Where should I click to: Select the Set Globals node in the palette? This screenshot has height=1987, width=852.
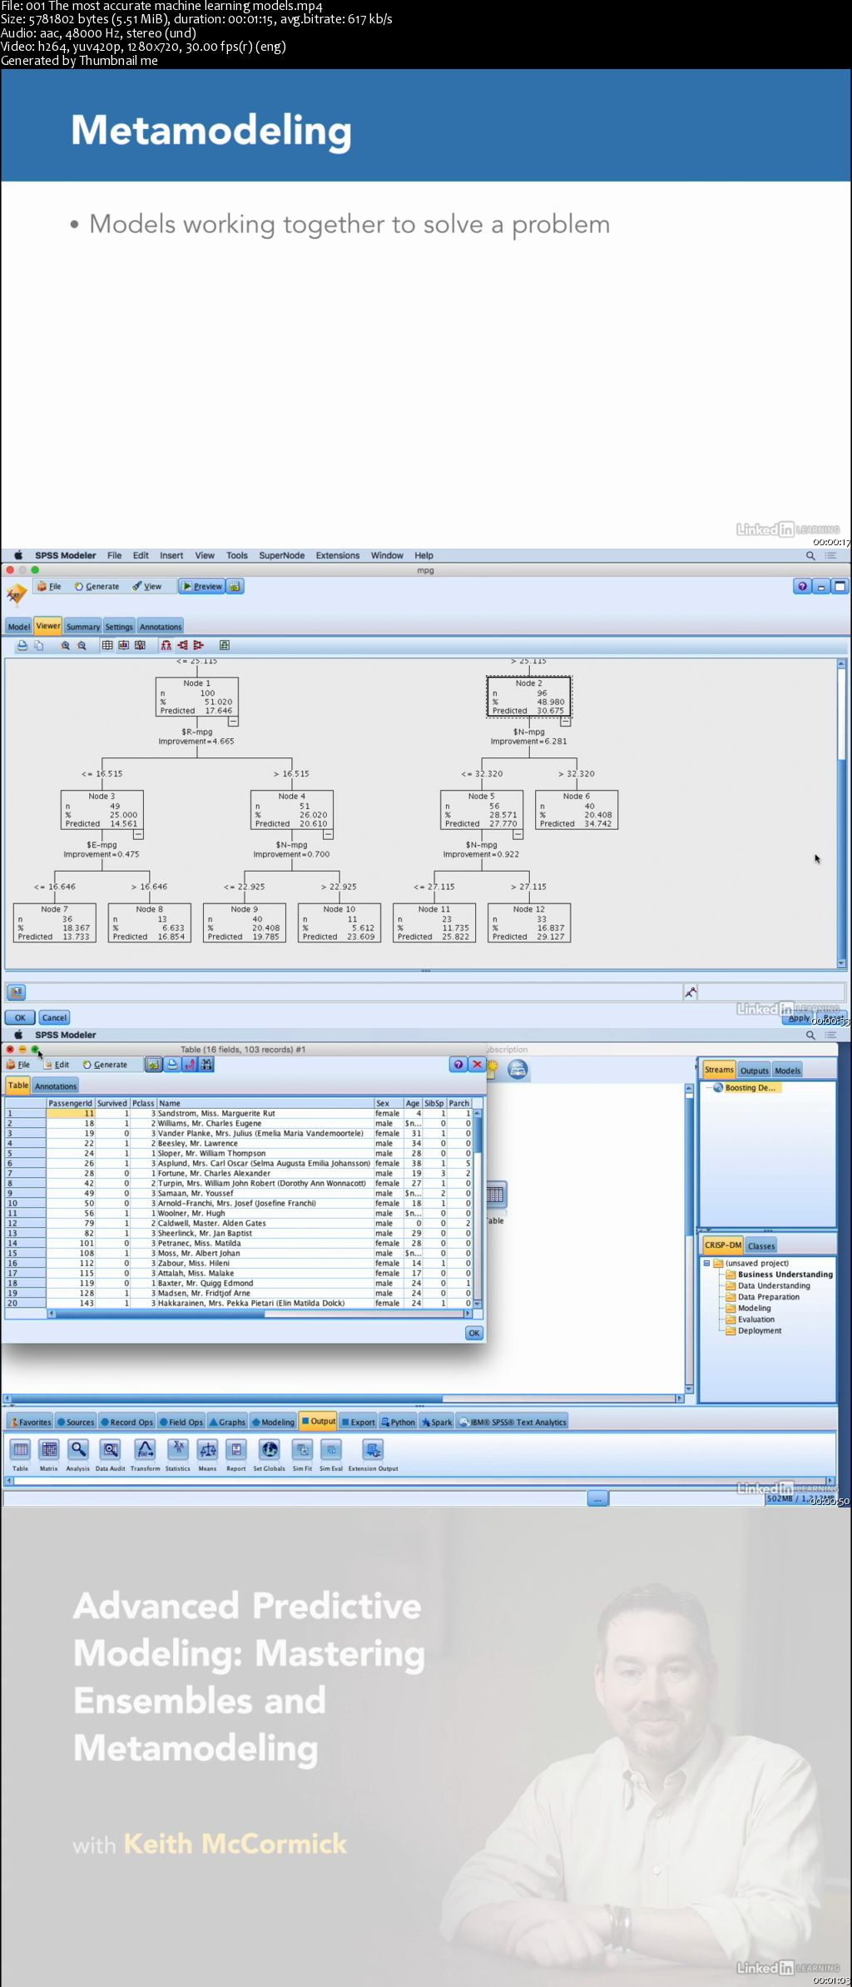[x=270, y=1456]
